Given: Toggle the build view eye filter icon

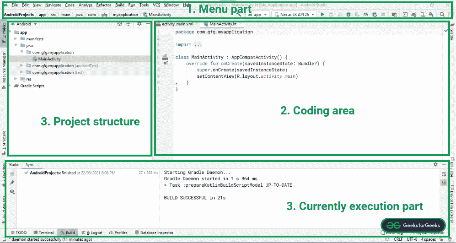Looking at the screenshot, I should (13, 191).
